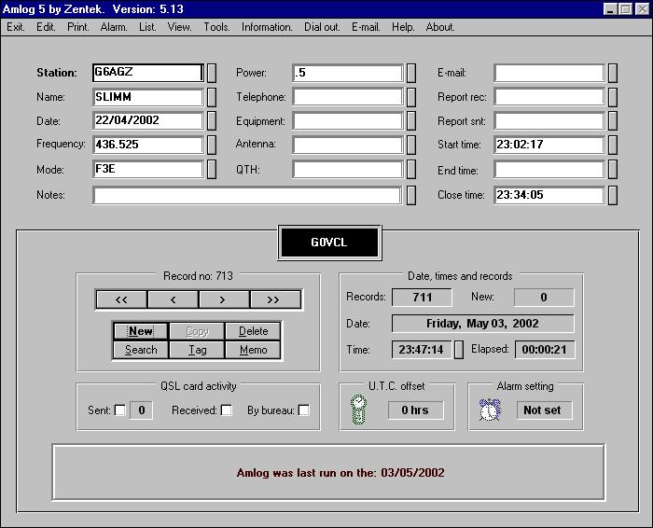
Task: Click small button beside Telephone field
Action: (411, 97)
